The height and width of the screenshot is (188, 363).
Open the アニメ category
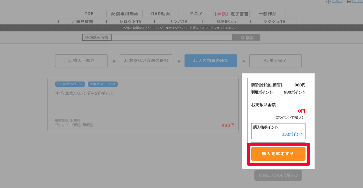(x=196, y=14)
